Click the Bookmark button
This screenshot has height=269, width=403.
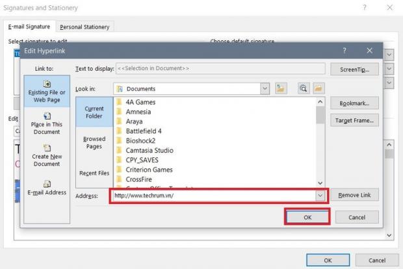click(355, 103)
